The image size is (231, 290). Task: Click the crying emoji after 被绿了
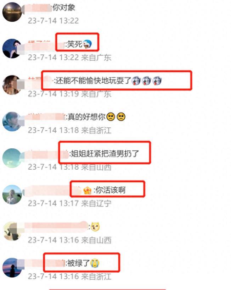pyautogui.click(x=95, y=263)
